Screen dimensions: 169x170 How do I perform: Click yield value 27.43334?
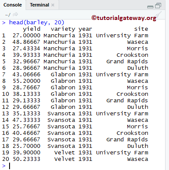click(x=27, y=49)
